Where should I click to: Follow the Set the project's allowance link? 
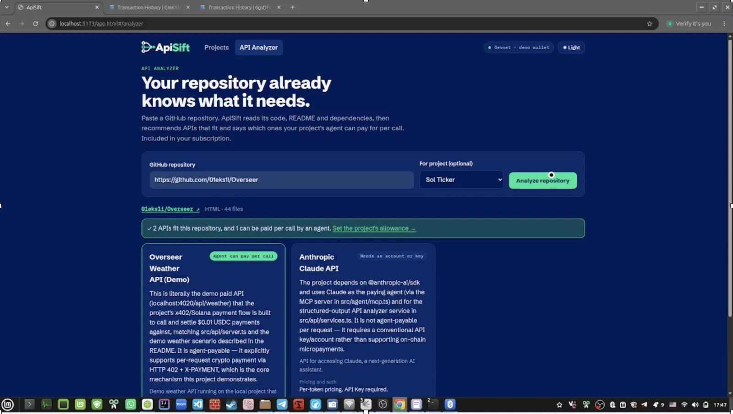click(x=374, y=229)
